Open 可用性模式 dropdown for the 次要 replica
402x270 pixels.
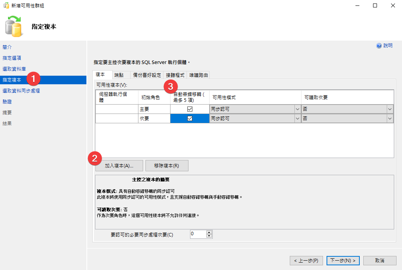click(297, 119)
